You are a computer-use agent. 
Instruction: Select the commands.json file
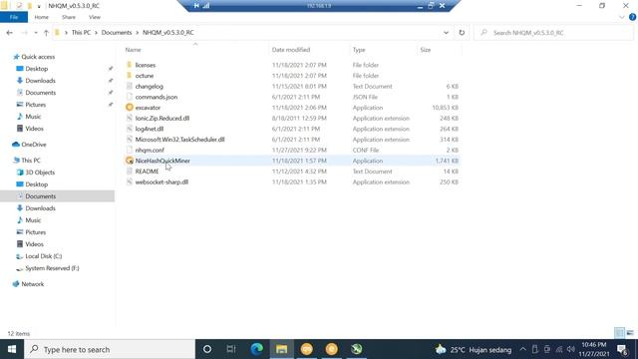(x=157, y=97)
